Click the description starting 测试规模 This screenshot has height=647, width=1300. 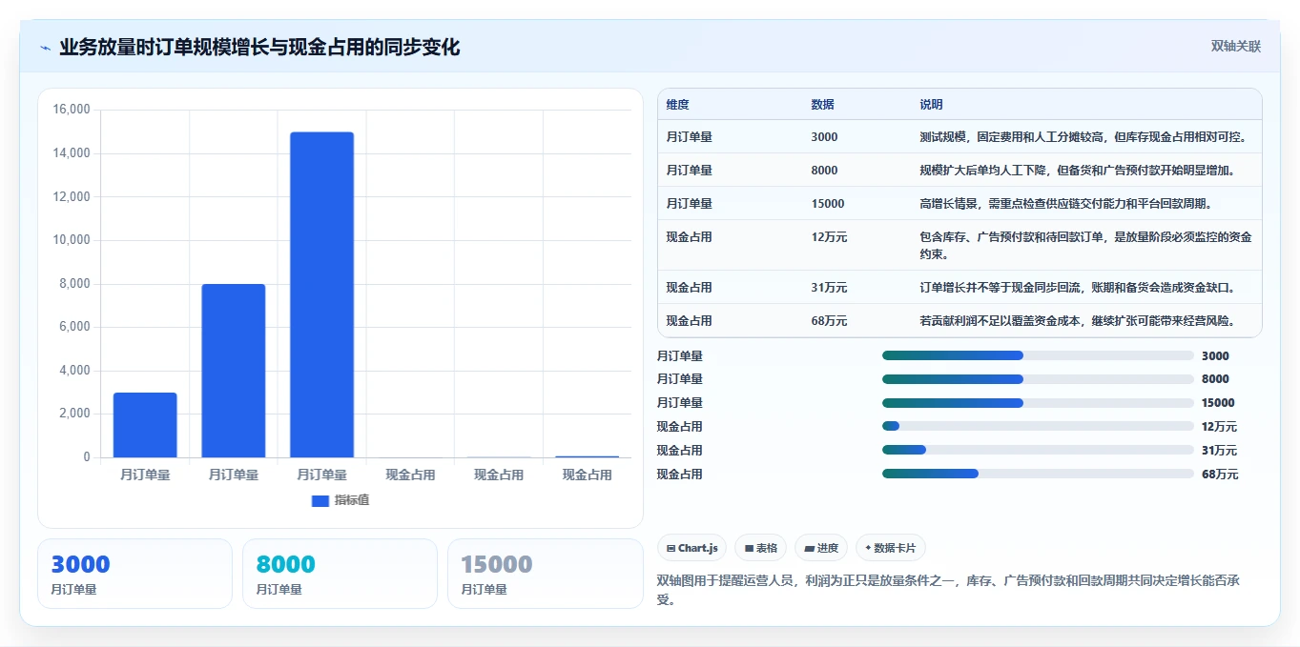pos(1083,137)
